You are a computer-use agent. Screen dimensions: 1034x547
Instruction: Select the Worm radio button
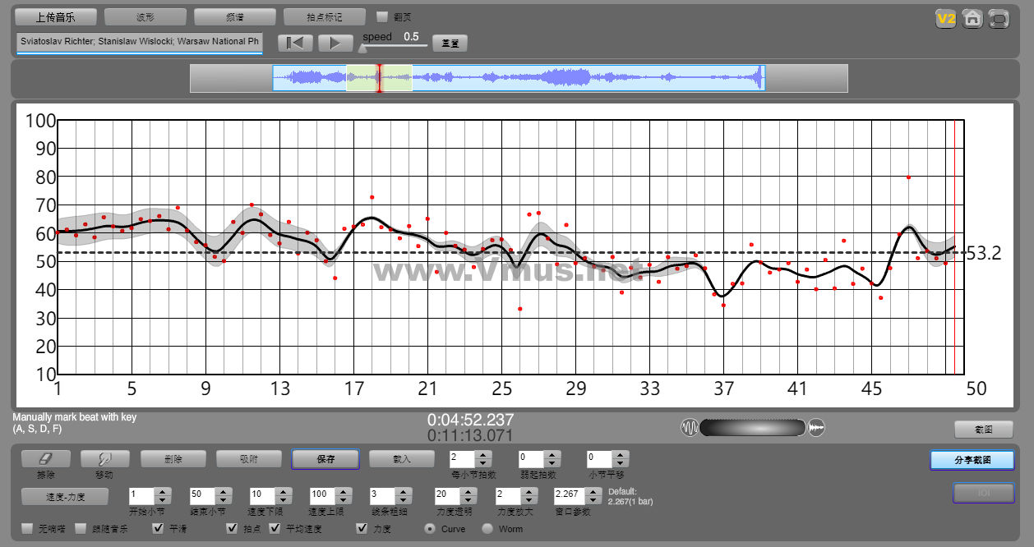pos(487,528)
